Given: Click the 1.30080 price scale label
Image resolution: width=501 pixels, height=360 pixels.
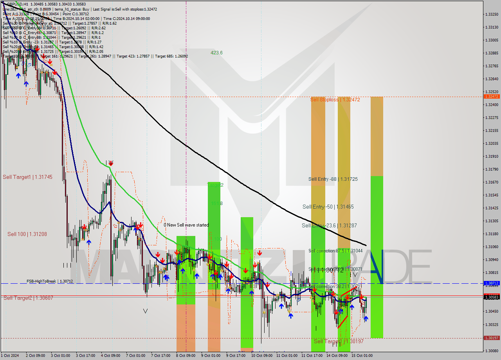Looking at the screenshot, I should pyautogui.click(x=492, y=351).
